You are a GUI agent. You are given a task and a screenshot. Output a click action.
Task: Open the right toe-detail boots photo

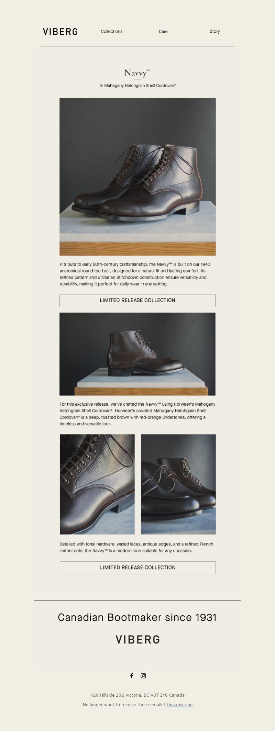178,484
